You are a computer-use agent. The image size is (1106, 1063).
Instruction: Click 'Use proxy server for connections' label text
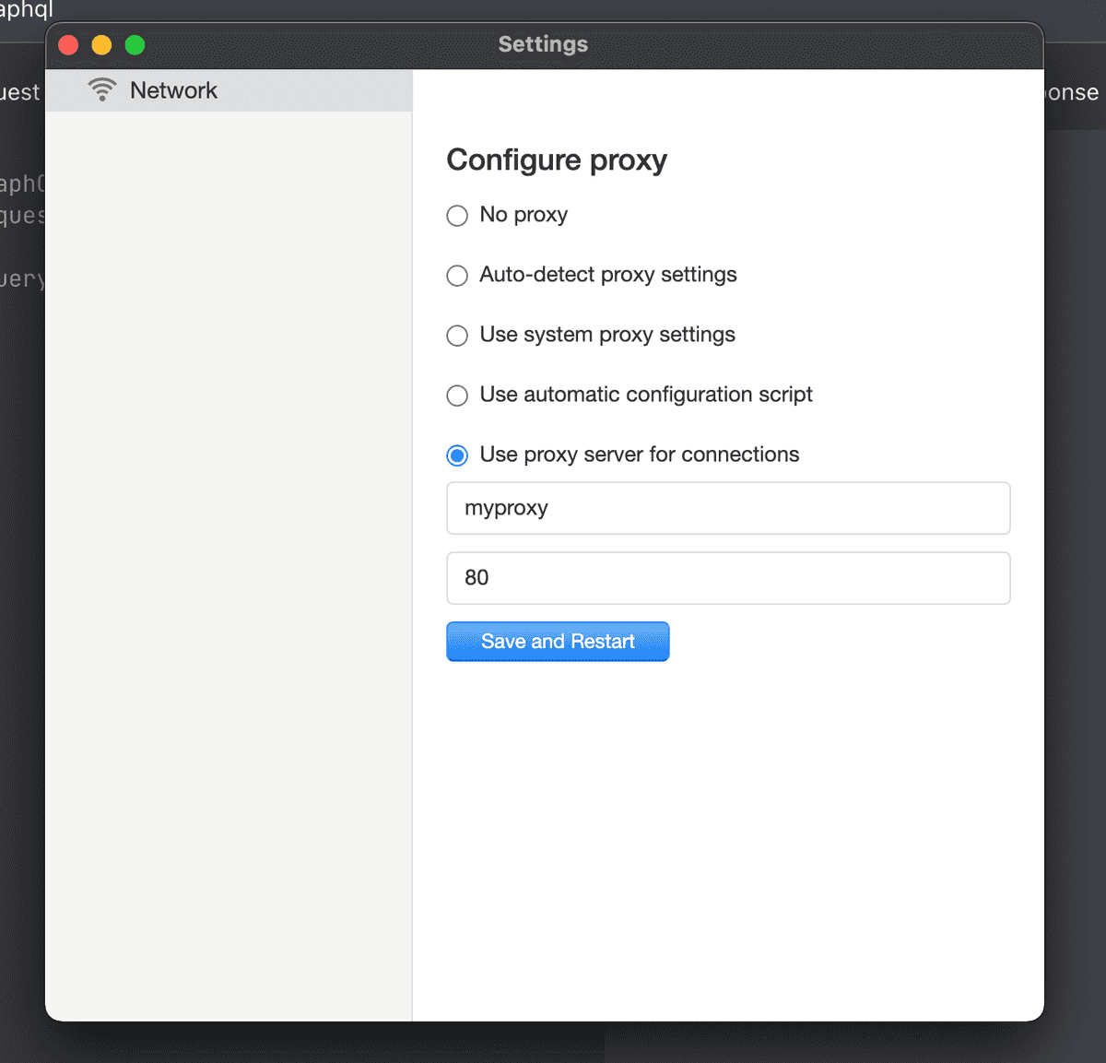640,455
